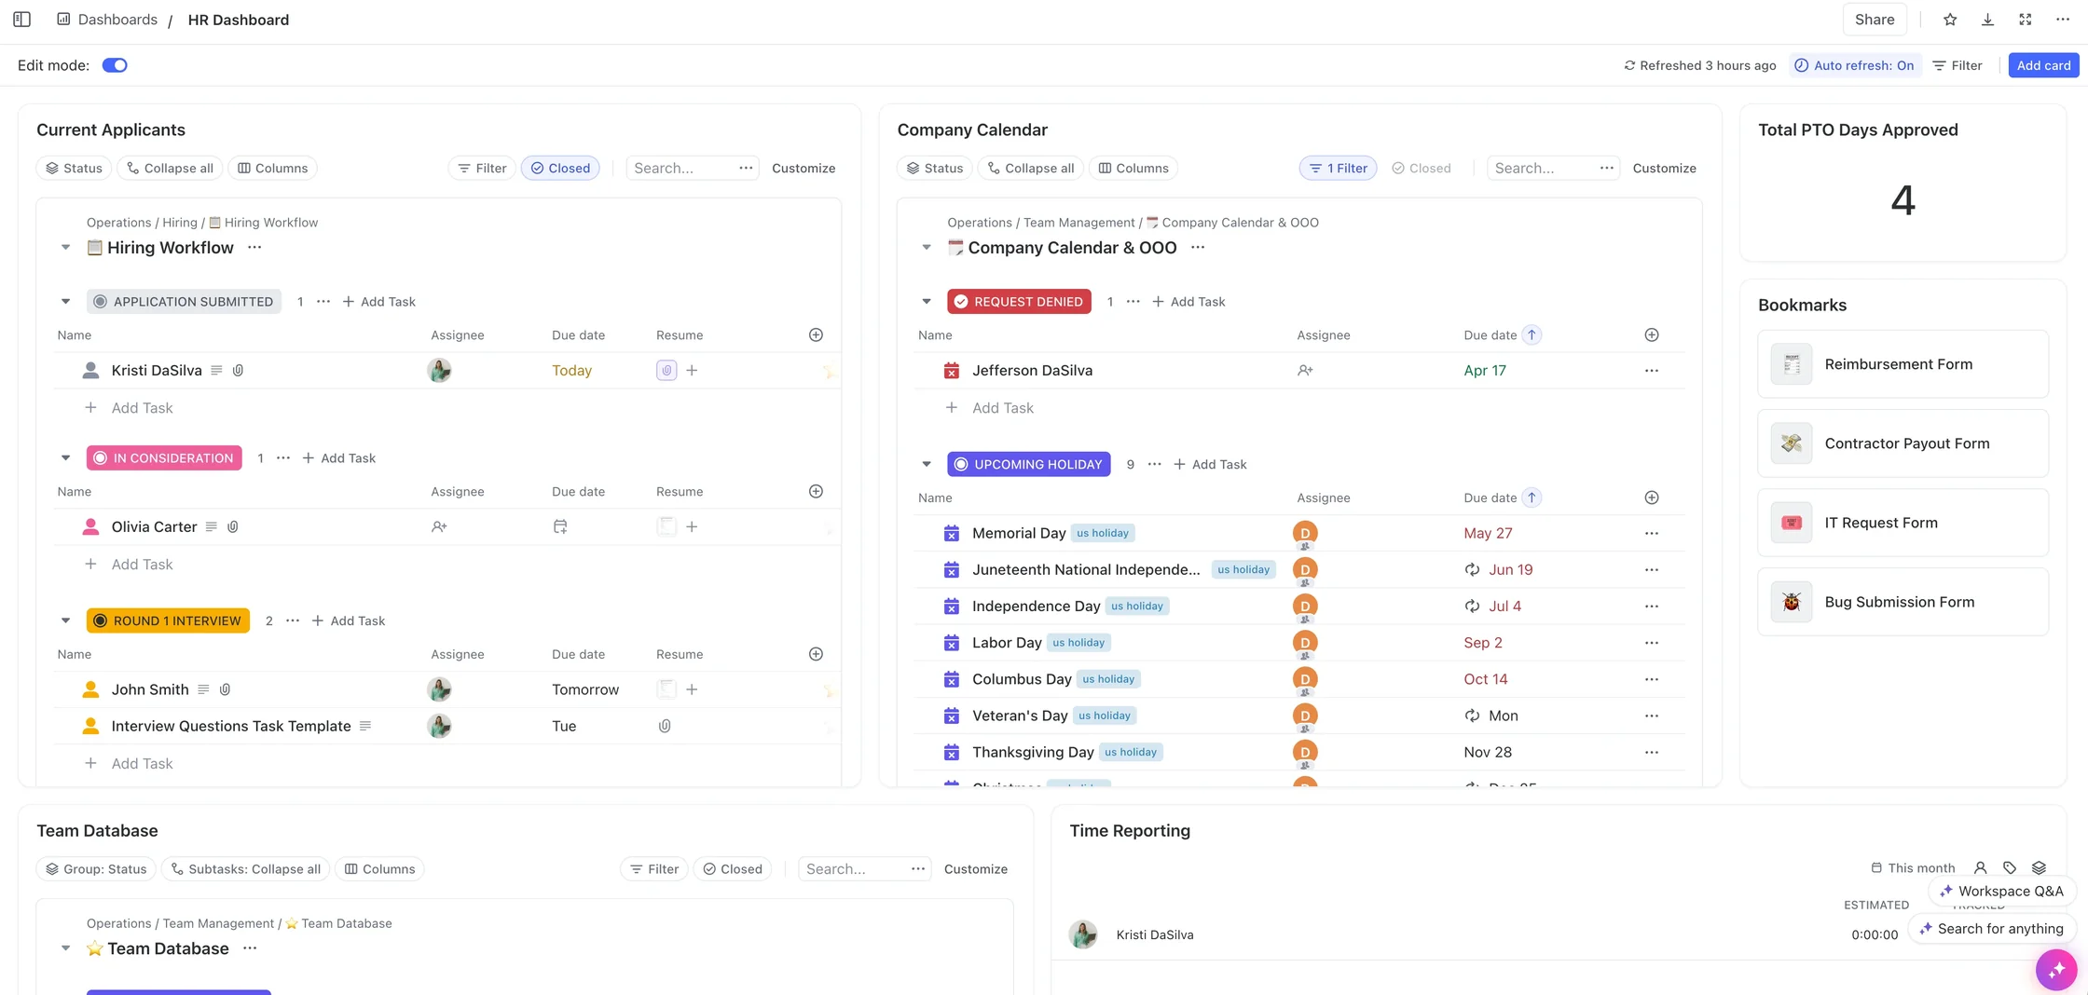This screenshot has height=995, width=2088.
Task: Select the Round 1 Interview yellow status badge
Action: click(x=168, y=621)
